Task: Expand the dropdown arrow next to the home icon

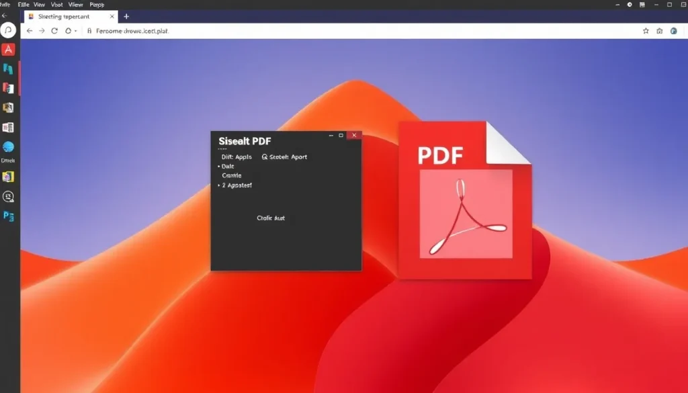Action: [x=75, y=31]
